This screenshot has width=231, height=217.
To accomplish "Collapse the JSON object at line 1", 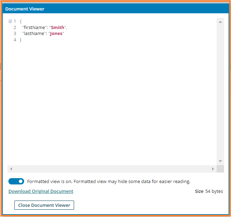I will (x=10, y=21).
